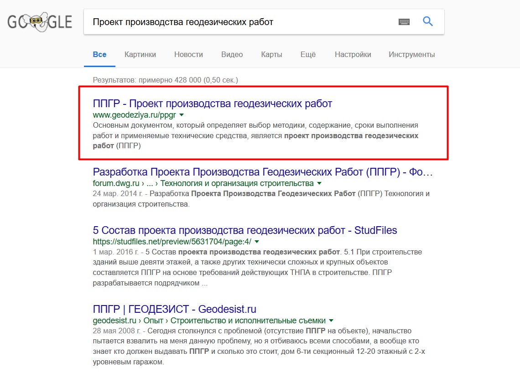Open the Новости tab

(x=188, y=55)
